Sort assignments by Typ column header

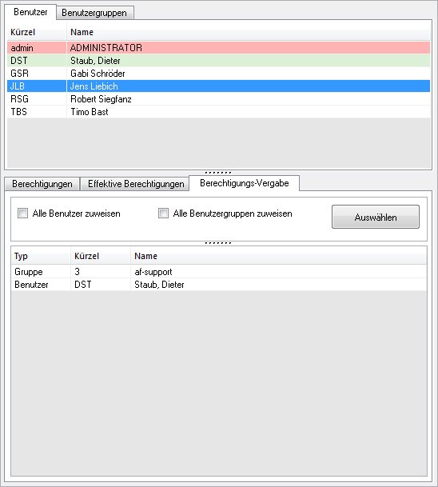point(41,256)
